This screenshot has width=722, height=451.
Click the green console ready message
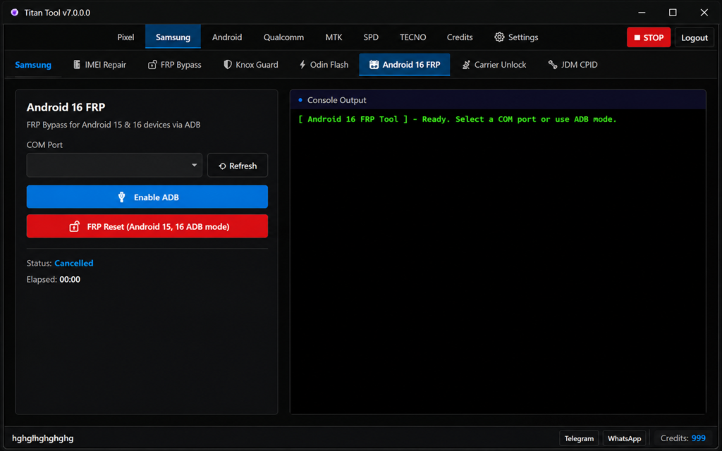[457, 119]
